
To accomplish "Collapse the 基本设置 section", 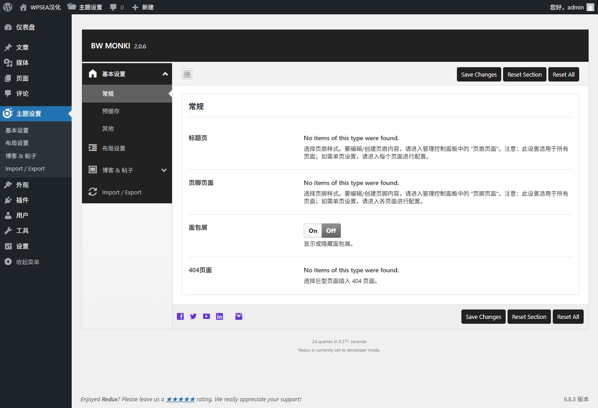I will click(165, 74).
